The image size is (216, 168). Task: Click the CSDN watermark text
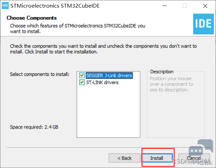(x=191, y=161)
